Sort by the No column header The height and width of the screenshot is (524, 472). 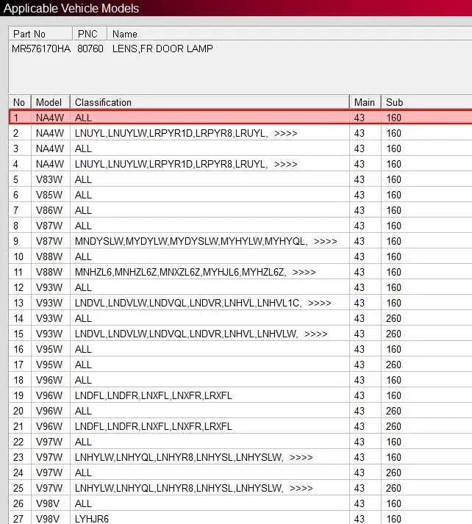pos(20,102)
